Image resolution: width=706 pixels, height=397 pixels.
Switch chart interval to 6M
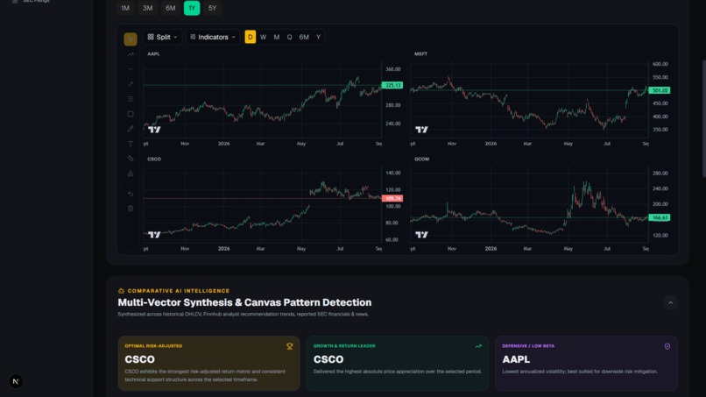tap(304, 37)
